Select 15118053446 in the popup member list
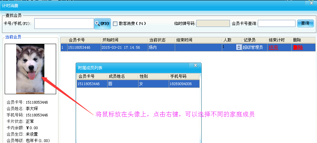Image resolution: width=317 pixels, height=143 pixels. pos(92,84)
